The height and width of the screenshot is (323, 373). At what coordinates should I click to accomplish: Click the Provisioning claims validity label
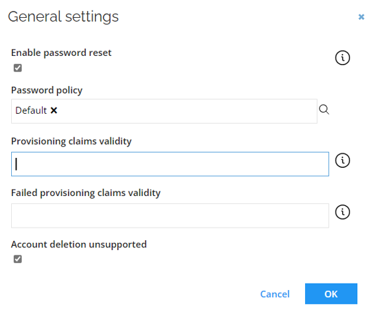(x=71, y=141)
